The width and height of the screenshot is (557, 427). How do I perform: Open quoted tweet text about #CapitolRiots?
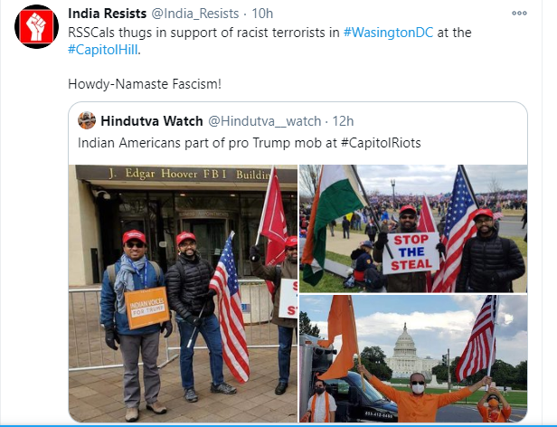(x=249, y=143)
